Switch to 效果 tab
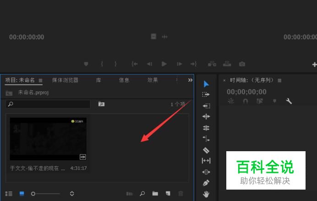 (153, 80)
